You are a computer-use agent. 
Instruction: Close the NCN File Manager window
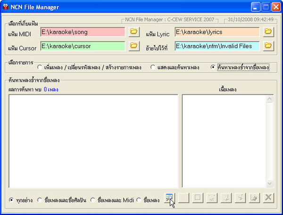(x=276, y=7)
